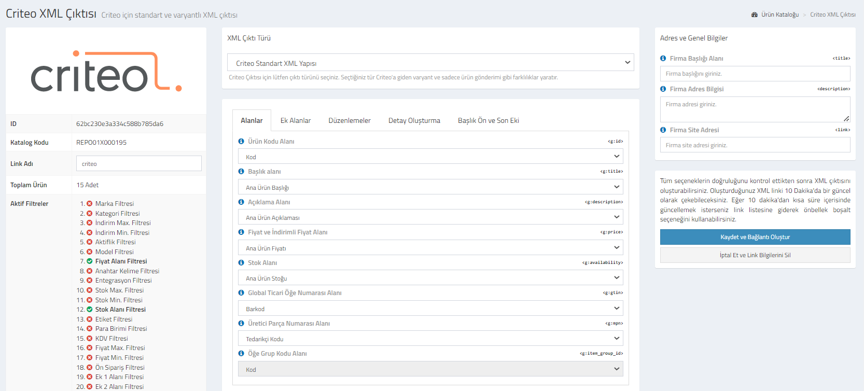Screen dimensions: 864x391
Task: Click info icon beside Global Ticari Öğe Numarası
Action: tap(241, 292)
